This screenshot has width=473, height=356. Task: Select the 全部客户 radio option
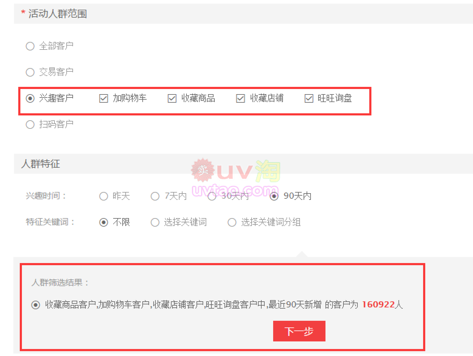pyautogui.click(x=30, y=46)
